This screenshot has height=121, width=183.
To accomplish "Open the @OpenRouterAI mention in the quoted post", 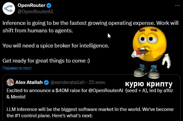I will tap(106, 91).
